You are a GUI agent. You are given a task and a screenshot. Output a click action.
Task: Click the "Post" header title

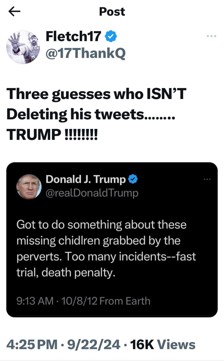pos(112,12)
